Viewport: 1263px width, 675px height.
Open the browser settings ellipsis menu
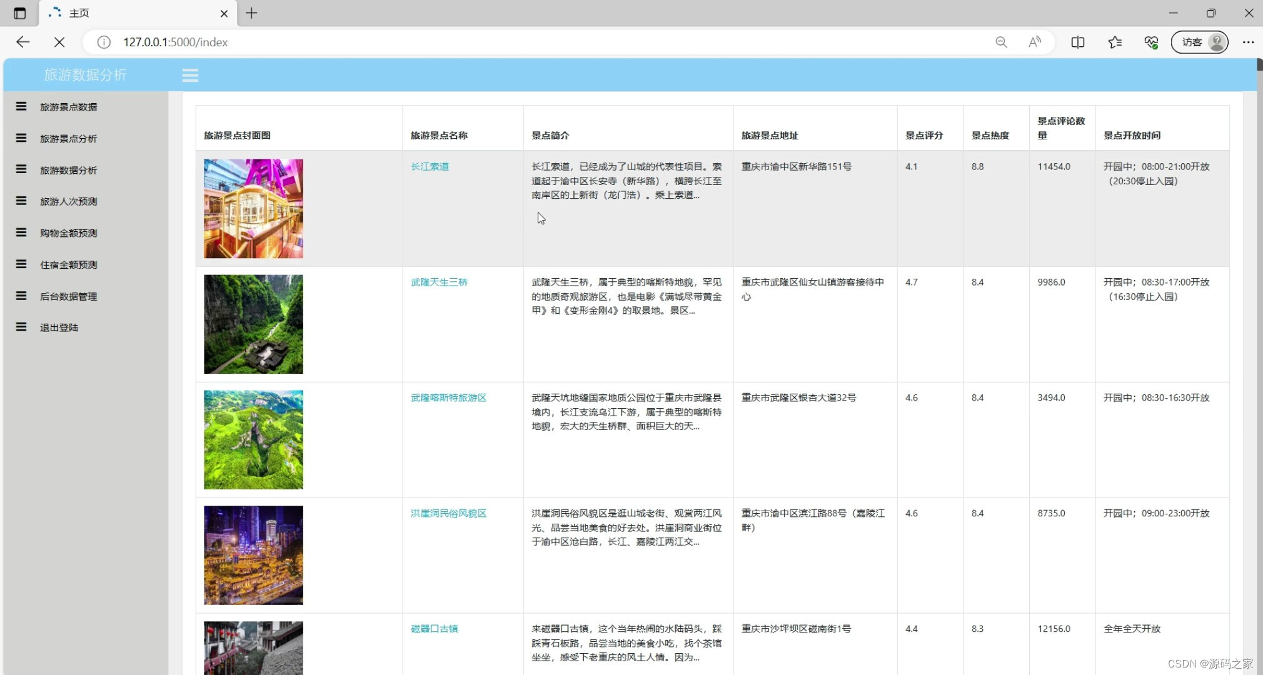(x=1248, y=42)
